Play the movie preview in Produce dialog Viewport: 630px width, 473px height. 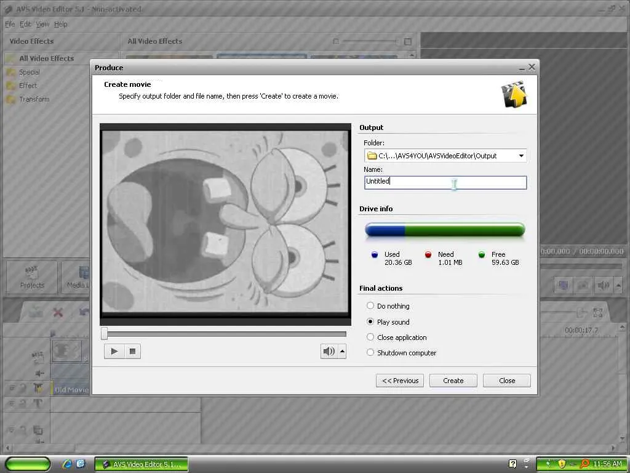point(114,352)
